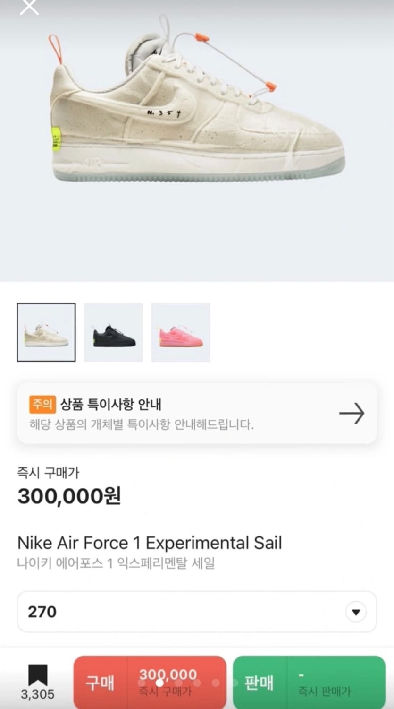
Task: Open the 상품 특이사항 안내 notice
Action: 111,405
